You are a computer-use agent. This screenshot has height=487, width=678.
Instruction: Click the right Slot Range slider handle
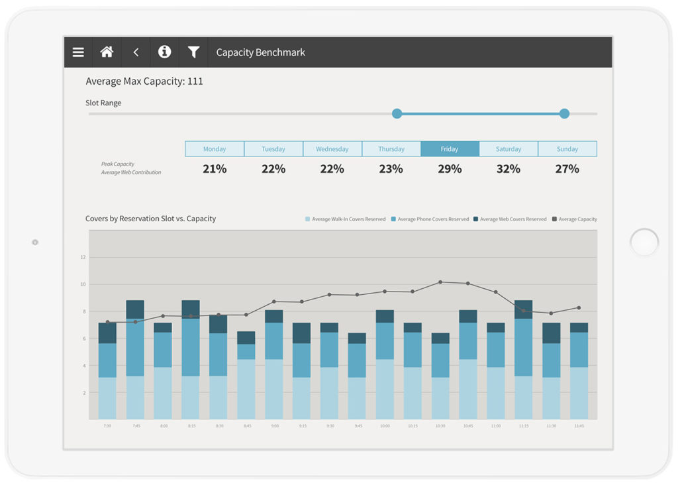[x=564, y=114]
